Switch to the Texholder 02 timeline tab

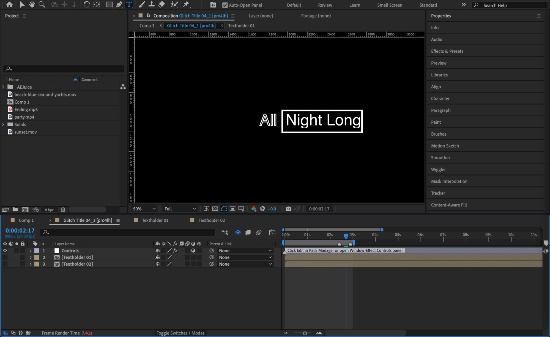pos(211,220)
